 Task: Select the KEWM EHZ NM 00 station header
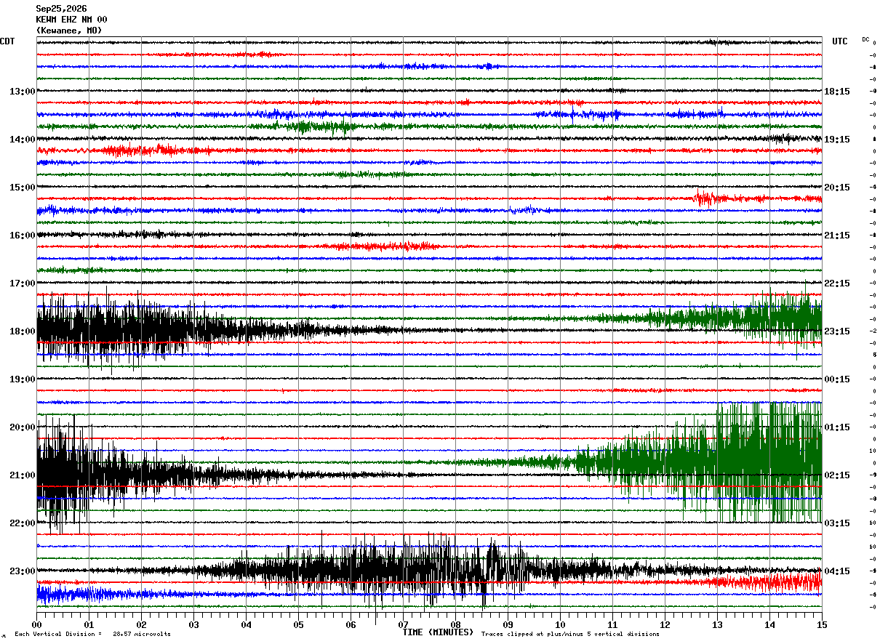tap(71, 20)
